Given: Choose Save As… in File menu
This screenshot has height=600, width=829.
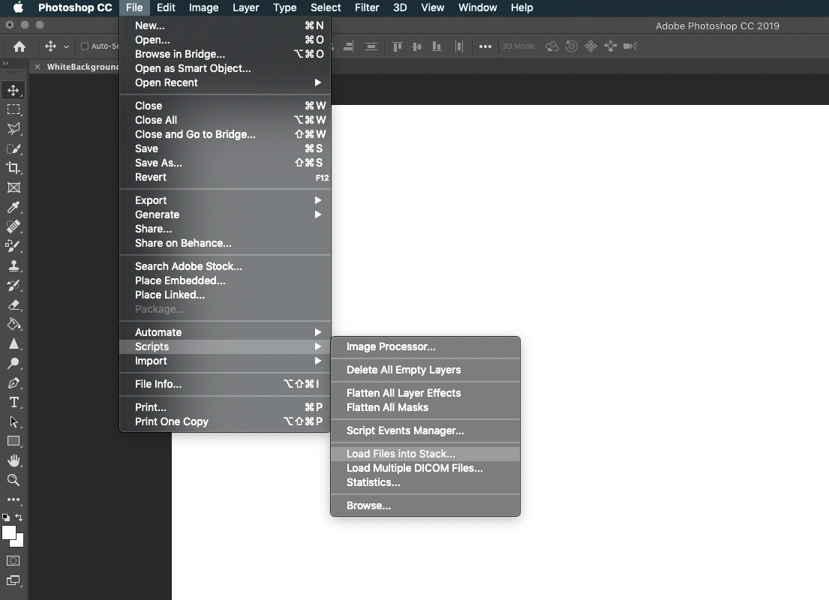Looking at the screenshot, I should pos(225,163).
